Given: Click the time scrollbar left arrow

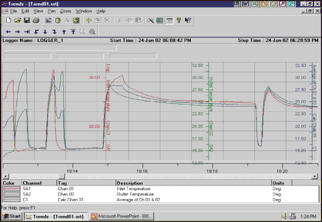Looking at the screenshot, I should 6,176.
